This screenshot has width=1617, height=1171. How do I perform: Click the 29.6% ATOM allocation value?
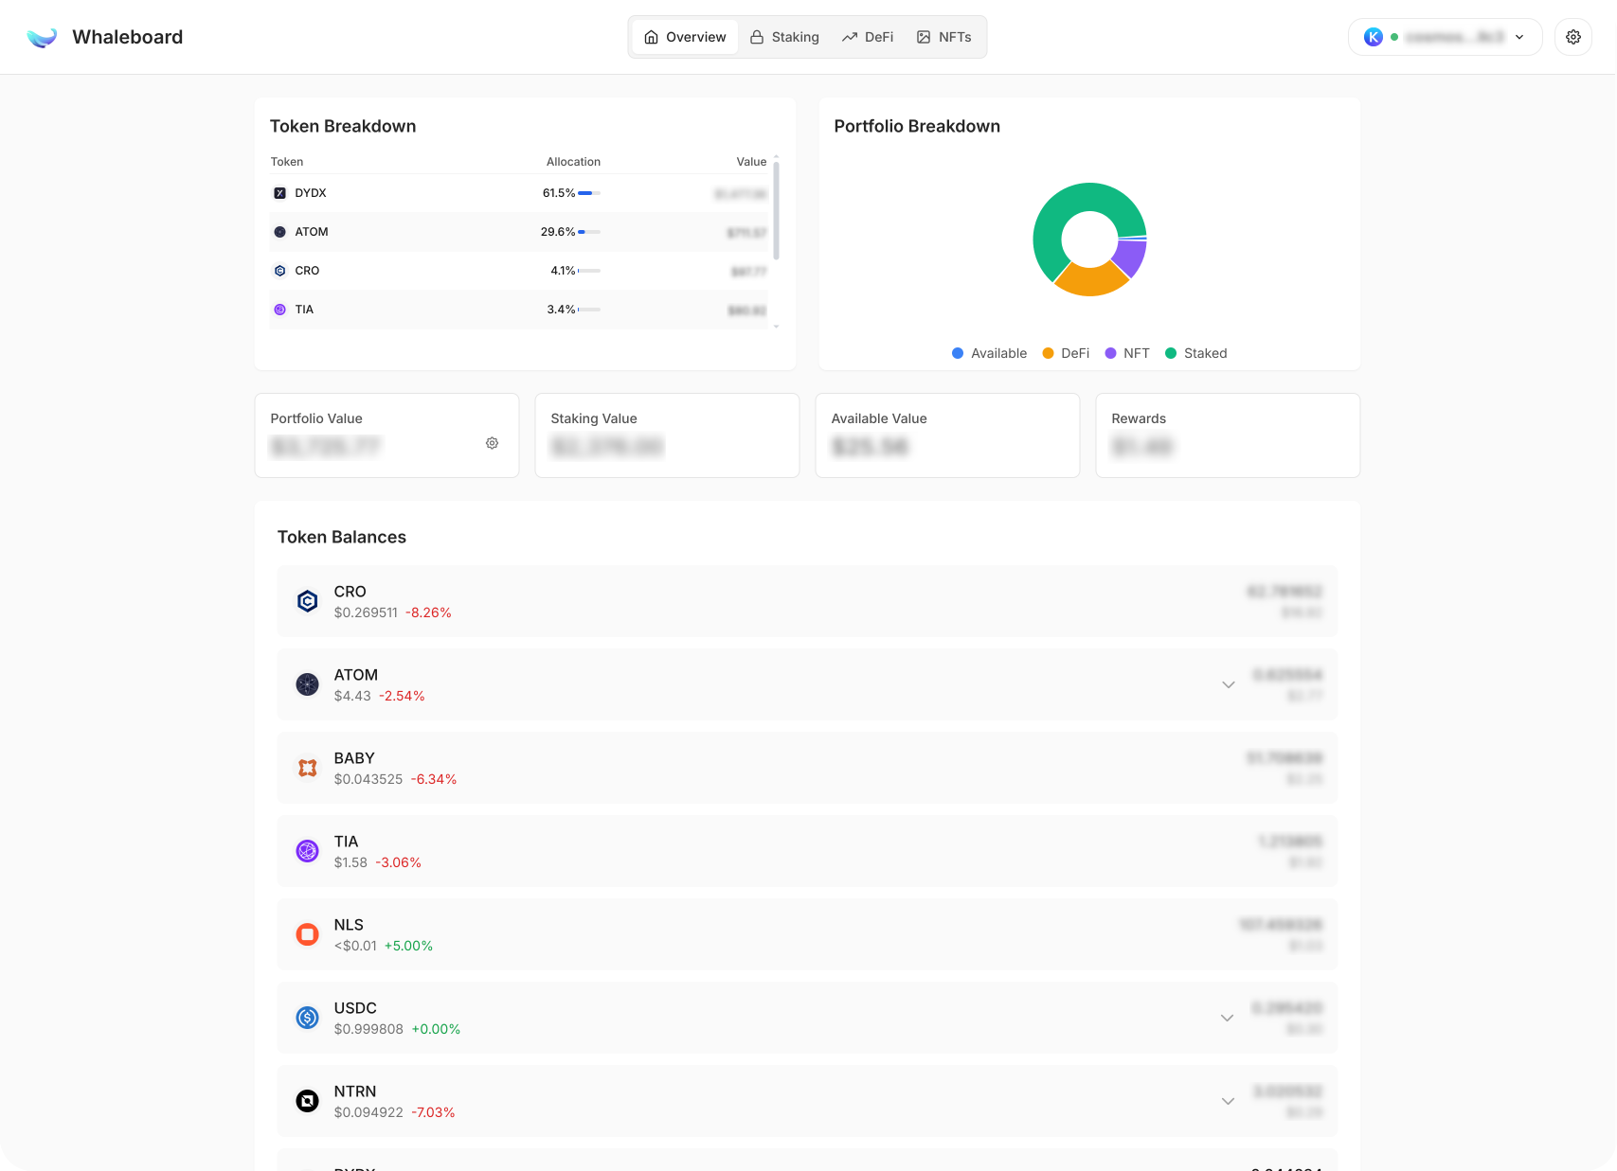[x=558, y=232]
